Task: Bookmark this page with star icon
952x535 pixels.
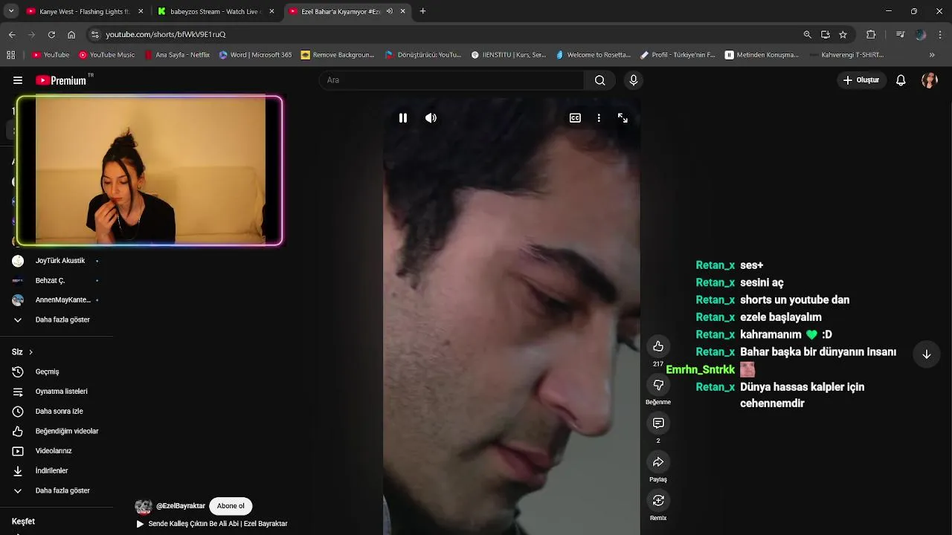Action: [x=843, y=34]
